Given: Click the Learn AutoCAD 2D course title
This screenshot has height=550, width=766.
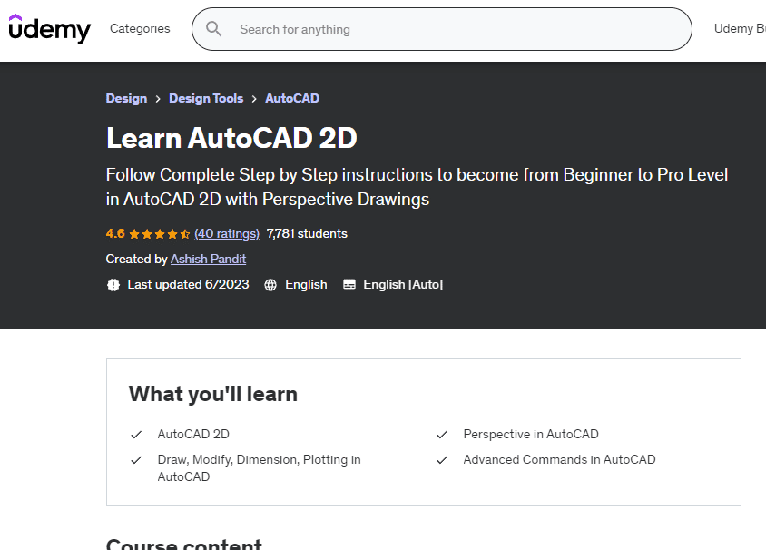Looking at the screenshot, I should (x=231, y=138).
